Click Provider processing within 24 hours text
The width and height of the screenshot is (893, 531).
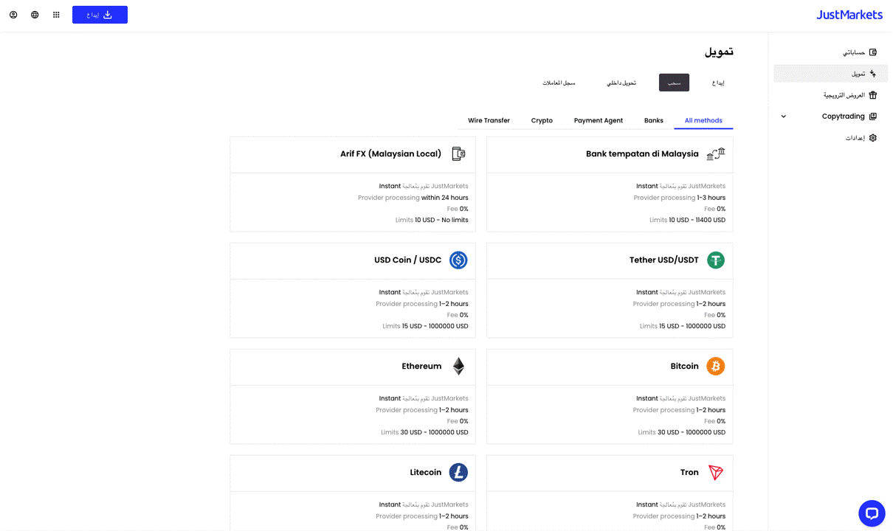tap(413, 198)
